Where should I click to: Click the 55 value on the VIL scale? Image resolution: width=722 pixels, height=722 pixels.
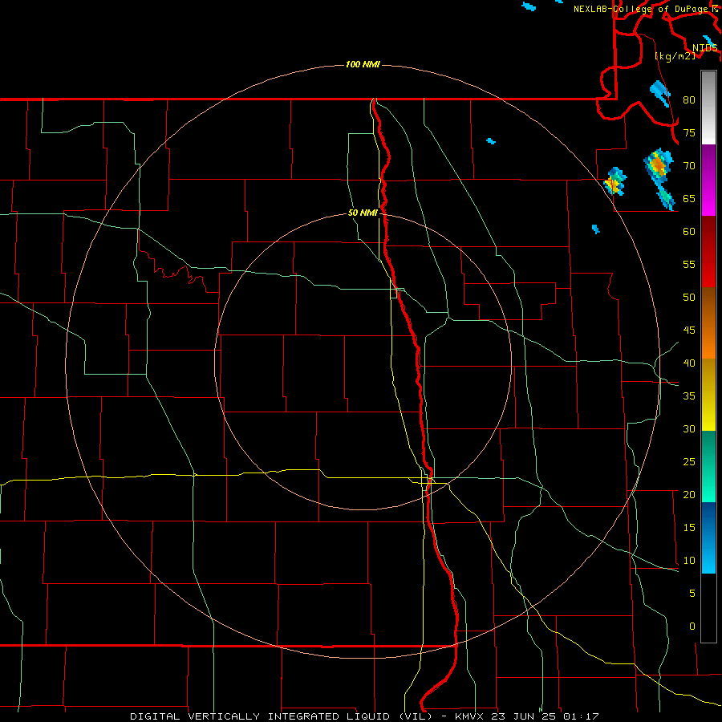pos(689,264)
